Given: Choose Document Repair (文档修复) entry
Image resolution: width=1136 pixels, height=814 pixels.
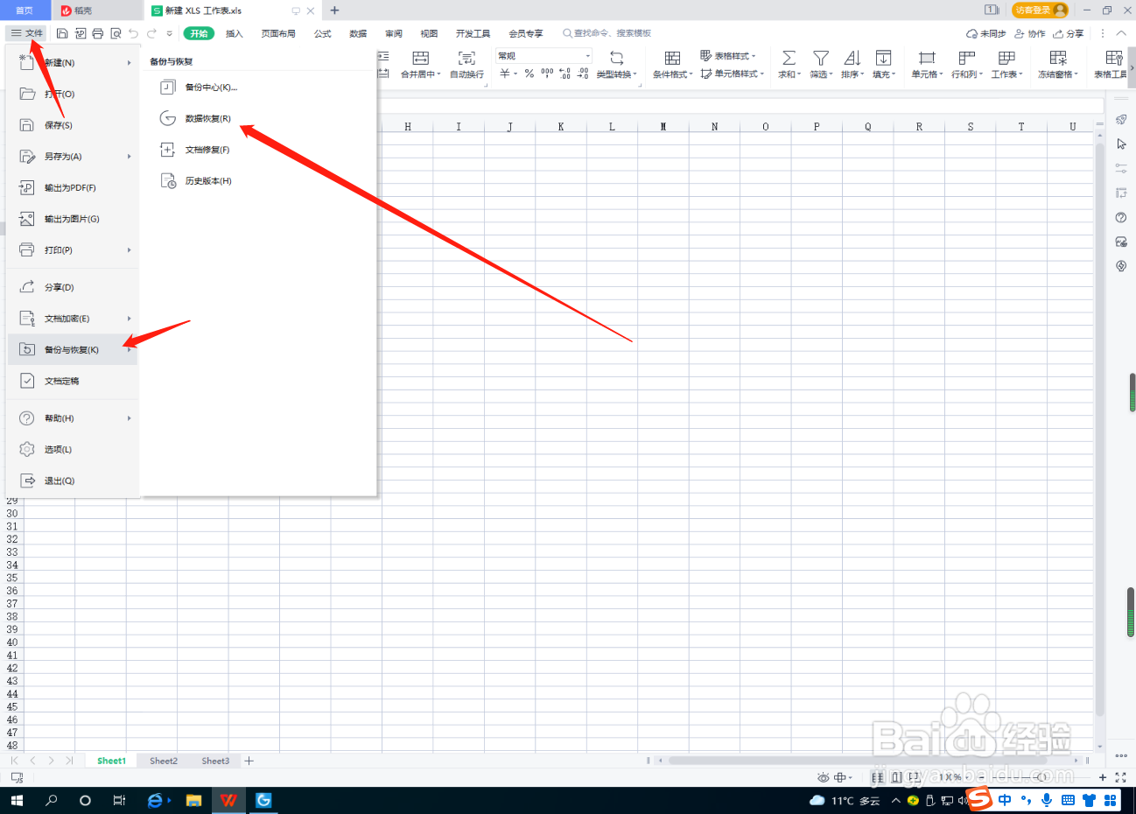Looking at the screenshot, I should coord(207,150).
